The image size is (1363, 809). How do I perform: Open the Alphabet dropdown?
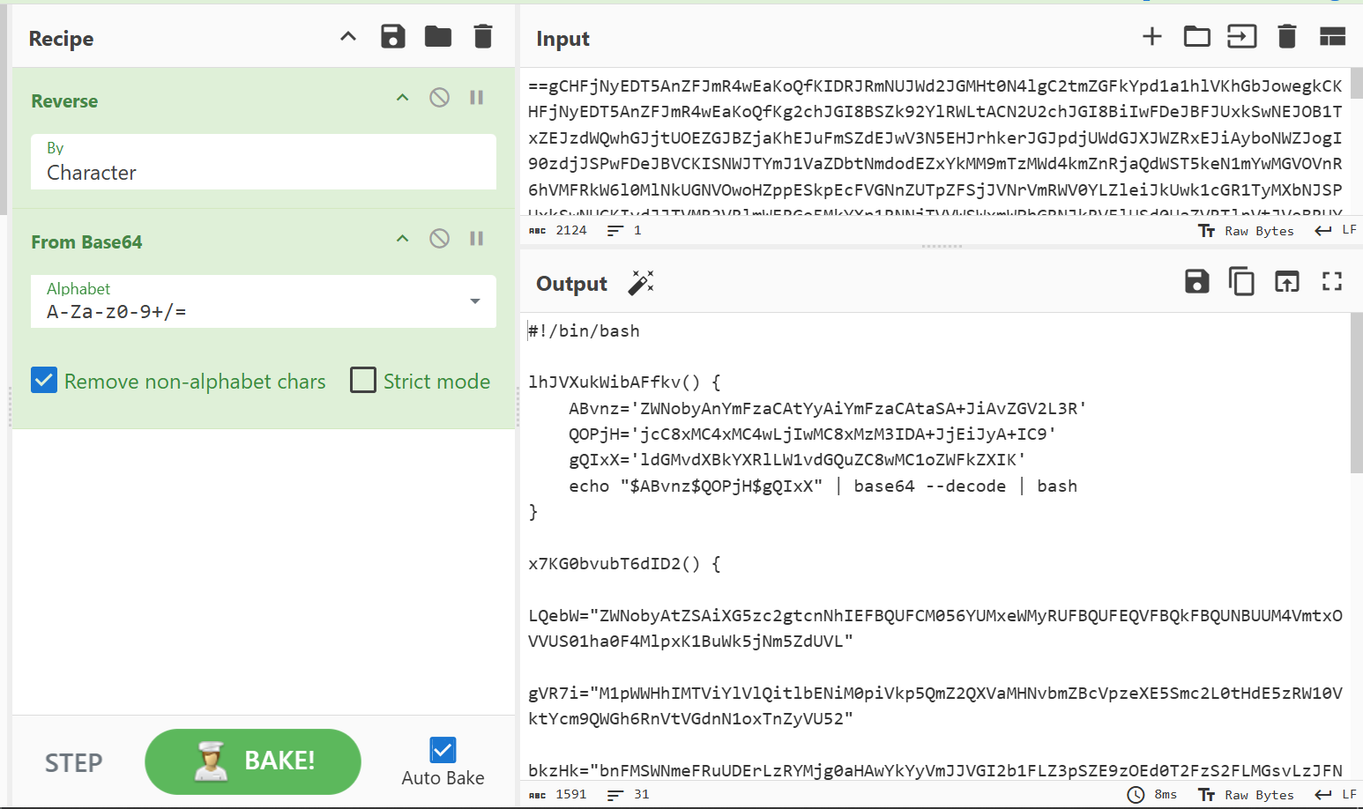264,301
